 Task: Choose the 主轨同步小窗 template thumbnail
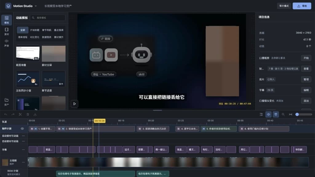(28, 79)
